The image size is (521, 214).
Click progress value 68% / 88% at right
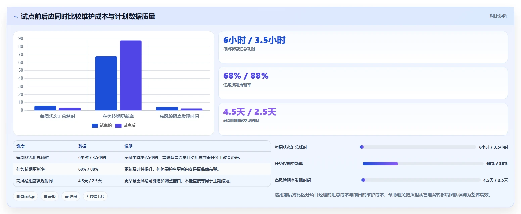pos(497,164)
